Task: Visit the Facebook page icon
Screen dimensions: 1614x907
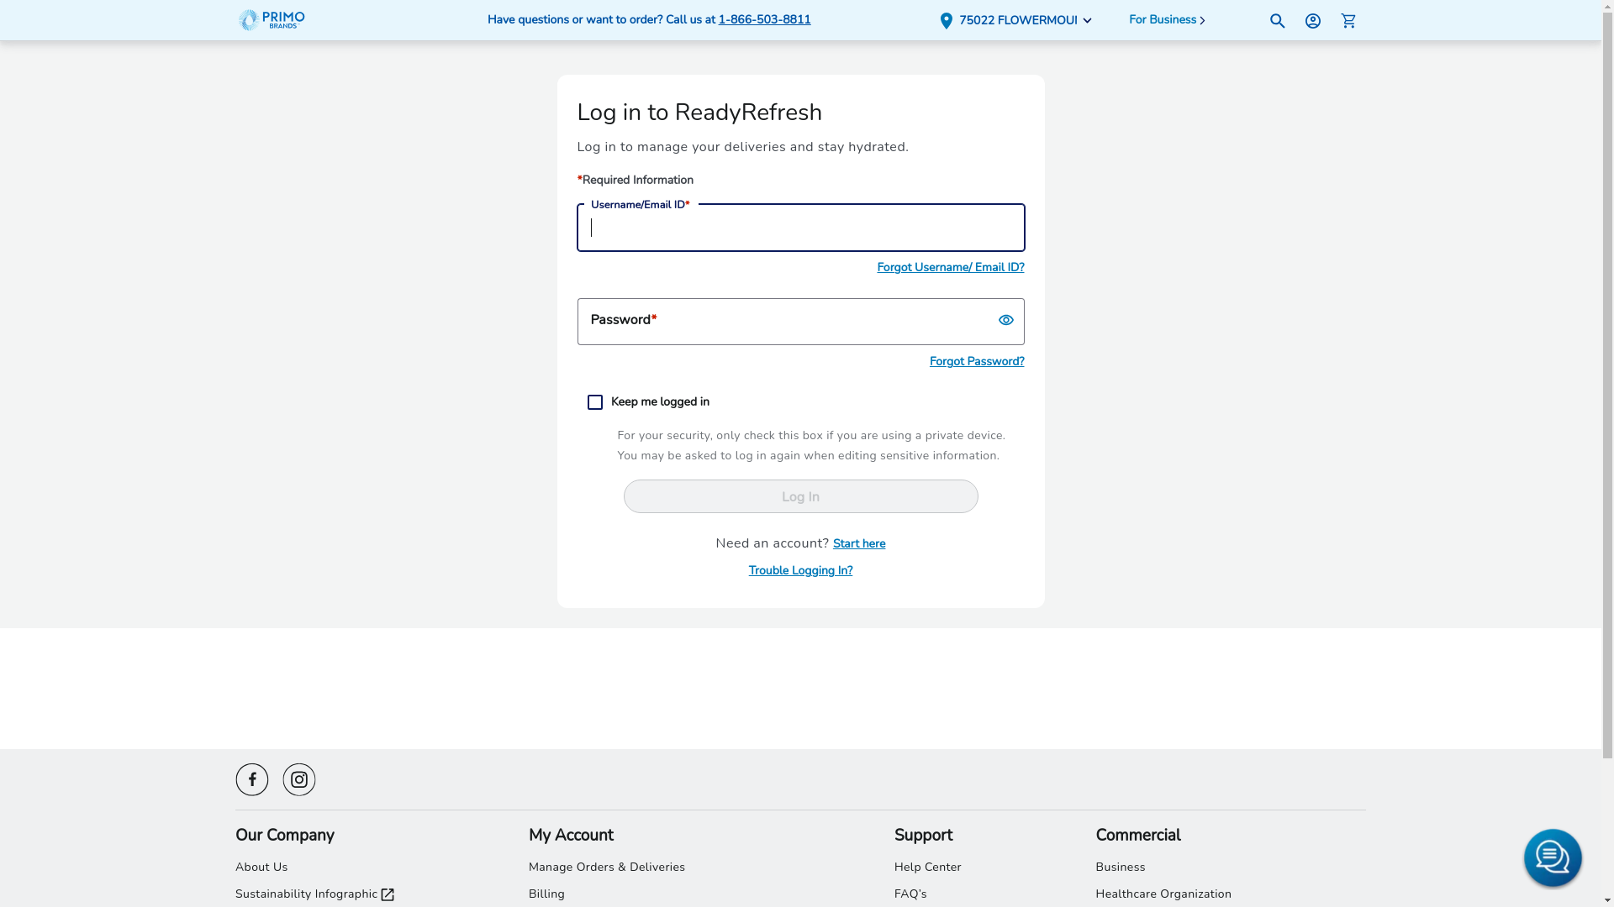Action: (251, 779)
